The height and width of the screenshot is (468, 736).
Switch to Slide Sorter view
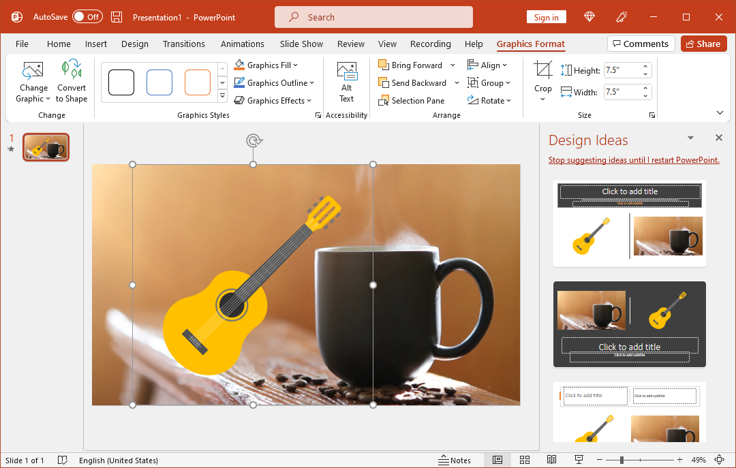click(x=525, y=461)
